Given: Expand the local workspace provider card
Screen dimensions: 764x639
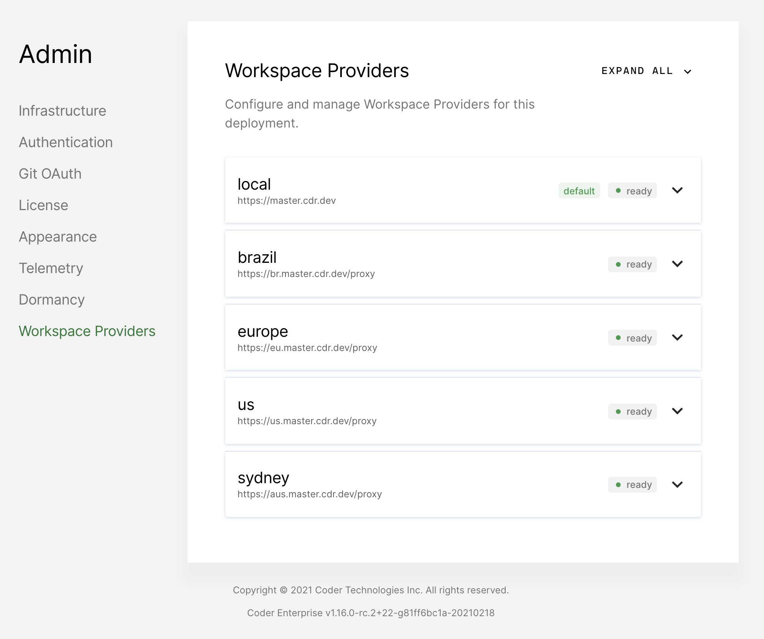Looking at the screenshot, I should click(677, 190).
